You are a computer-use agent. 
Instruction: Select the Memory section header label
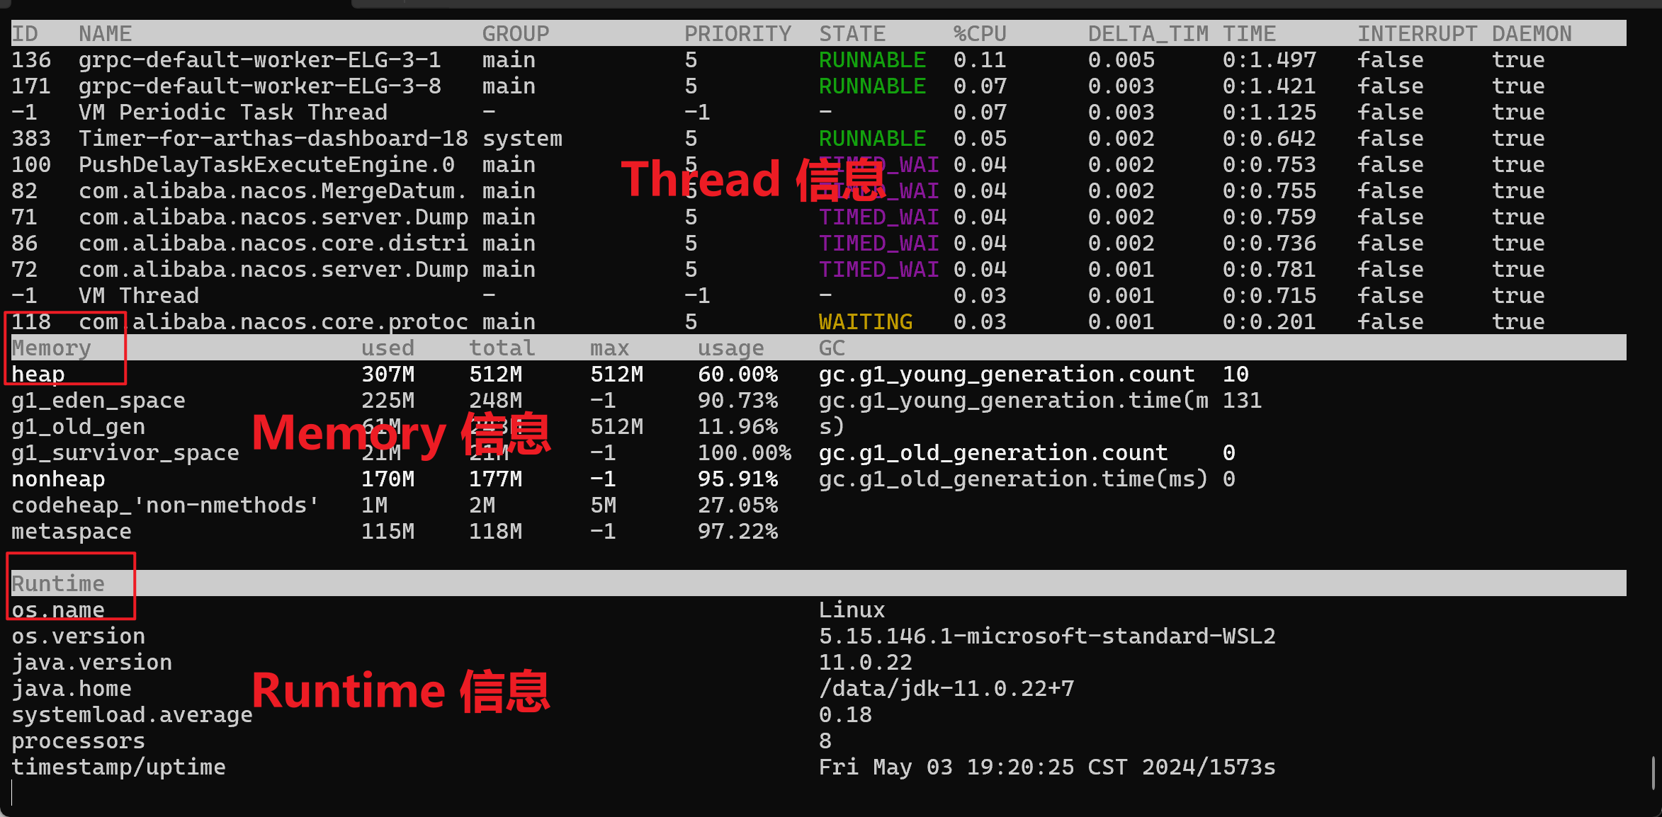pyautogui.click(x=51, y=348)
